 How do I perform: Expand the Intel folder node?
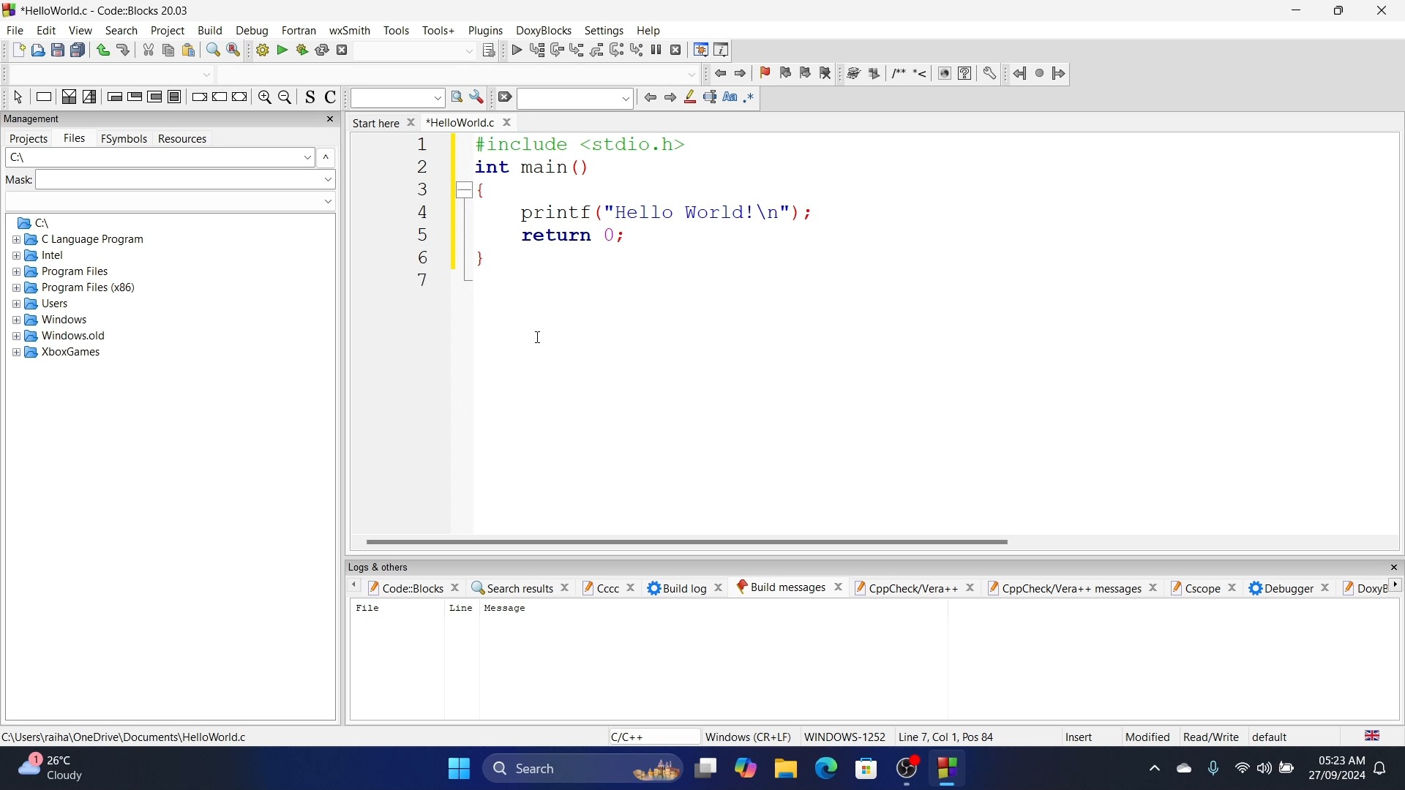click(17, 257)
